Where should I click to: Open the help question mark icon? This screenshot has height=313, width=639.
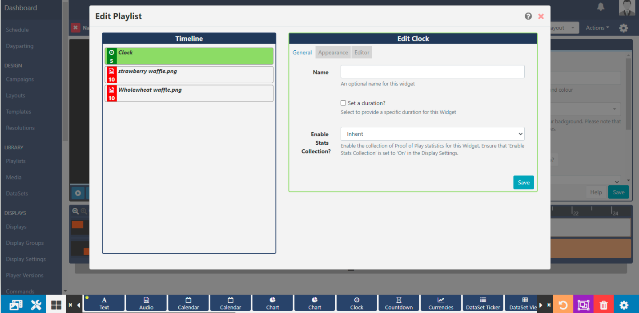[x=528, y=16]
